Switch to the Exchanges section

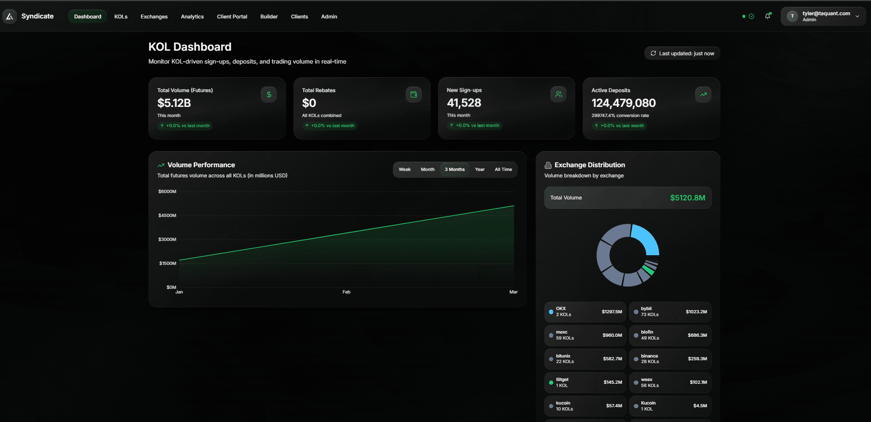point(154,17)
